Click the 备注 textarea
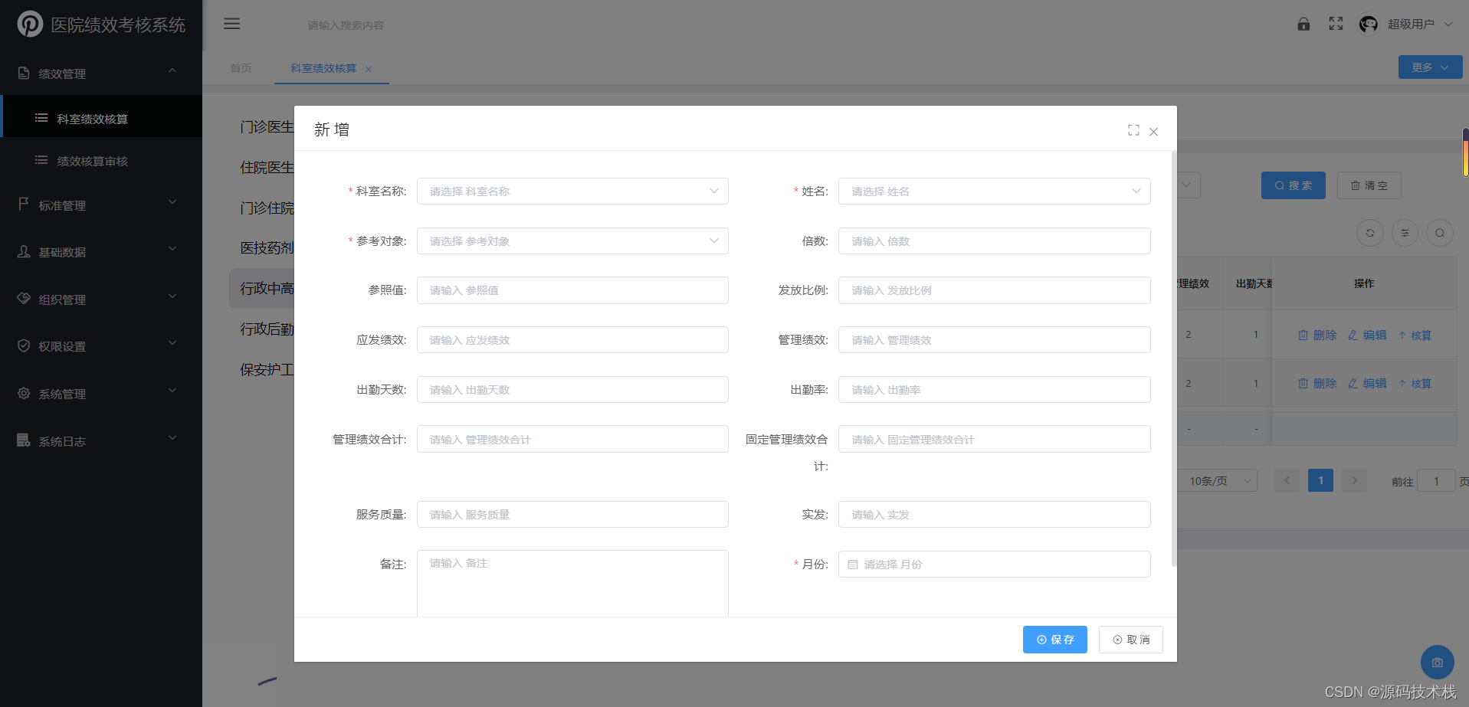The image size is (1469, 707). 572,583
